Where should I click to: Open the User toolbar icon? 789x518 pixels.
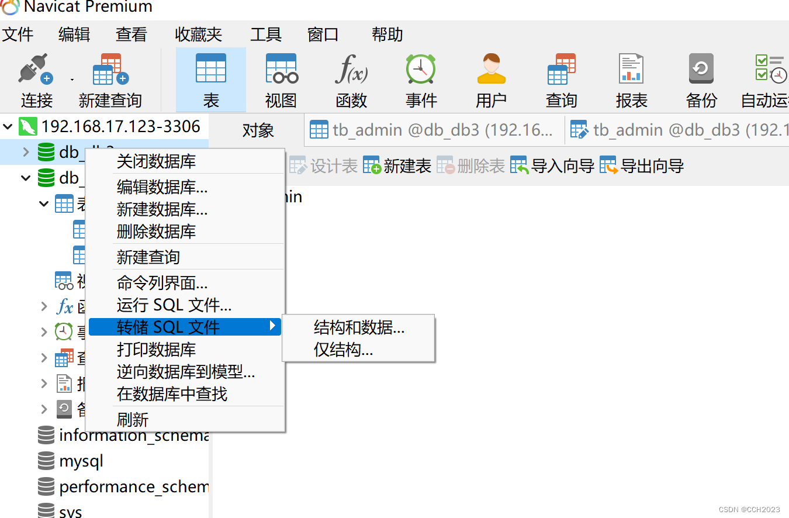492,68
